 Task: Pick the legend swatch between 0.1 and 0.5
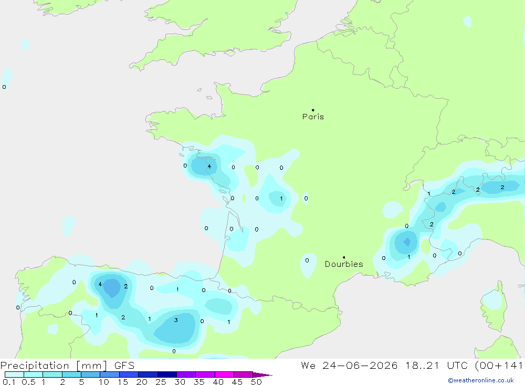click(14, 374)
